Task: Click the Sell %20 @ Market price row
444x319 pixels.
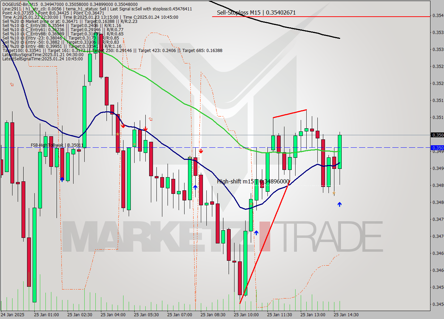Action: click(70, 21)
